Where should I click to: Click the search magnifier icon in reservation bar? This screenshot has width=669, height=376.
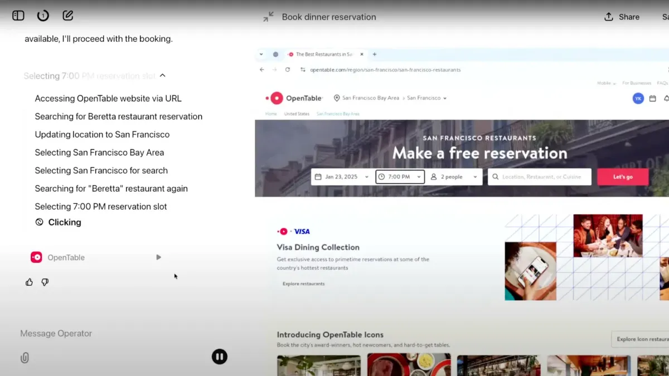pos(495,177)
